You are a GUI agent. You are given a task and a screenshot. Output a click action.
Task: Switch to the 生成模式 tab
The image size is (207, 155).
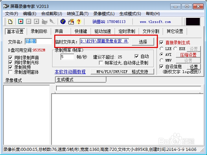[x=81, y=80]
